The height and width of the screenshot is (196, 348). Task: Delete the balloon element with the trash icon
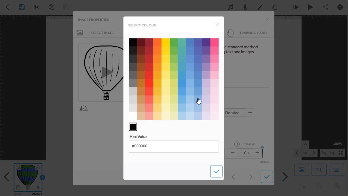[28, 188]
